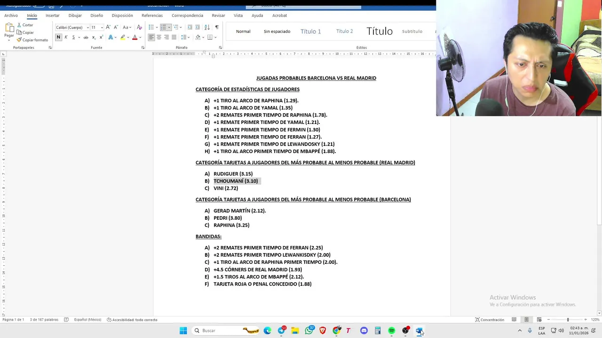Apply the Sin espaciado style
Screen dimensions: 602x338
[x=277, y=31]
